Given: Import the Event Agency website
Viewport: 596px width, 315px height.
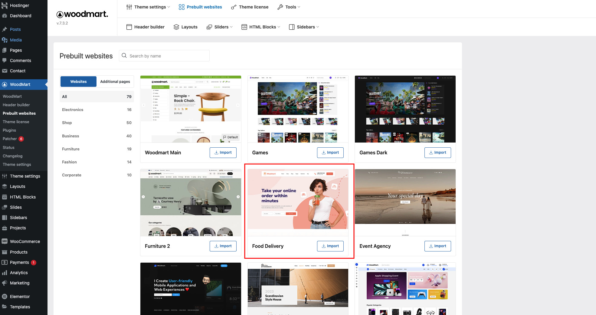Looking at the screenshot, I should tap(438, 246).
